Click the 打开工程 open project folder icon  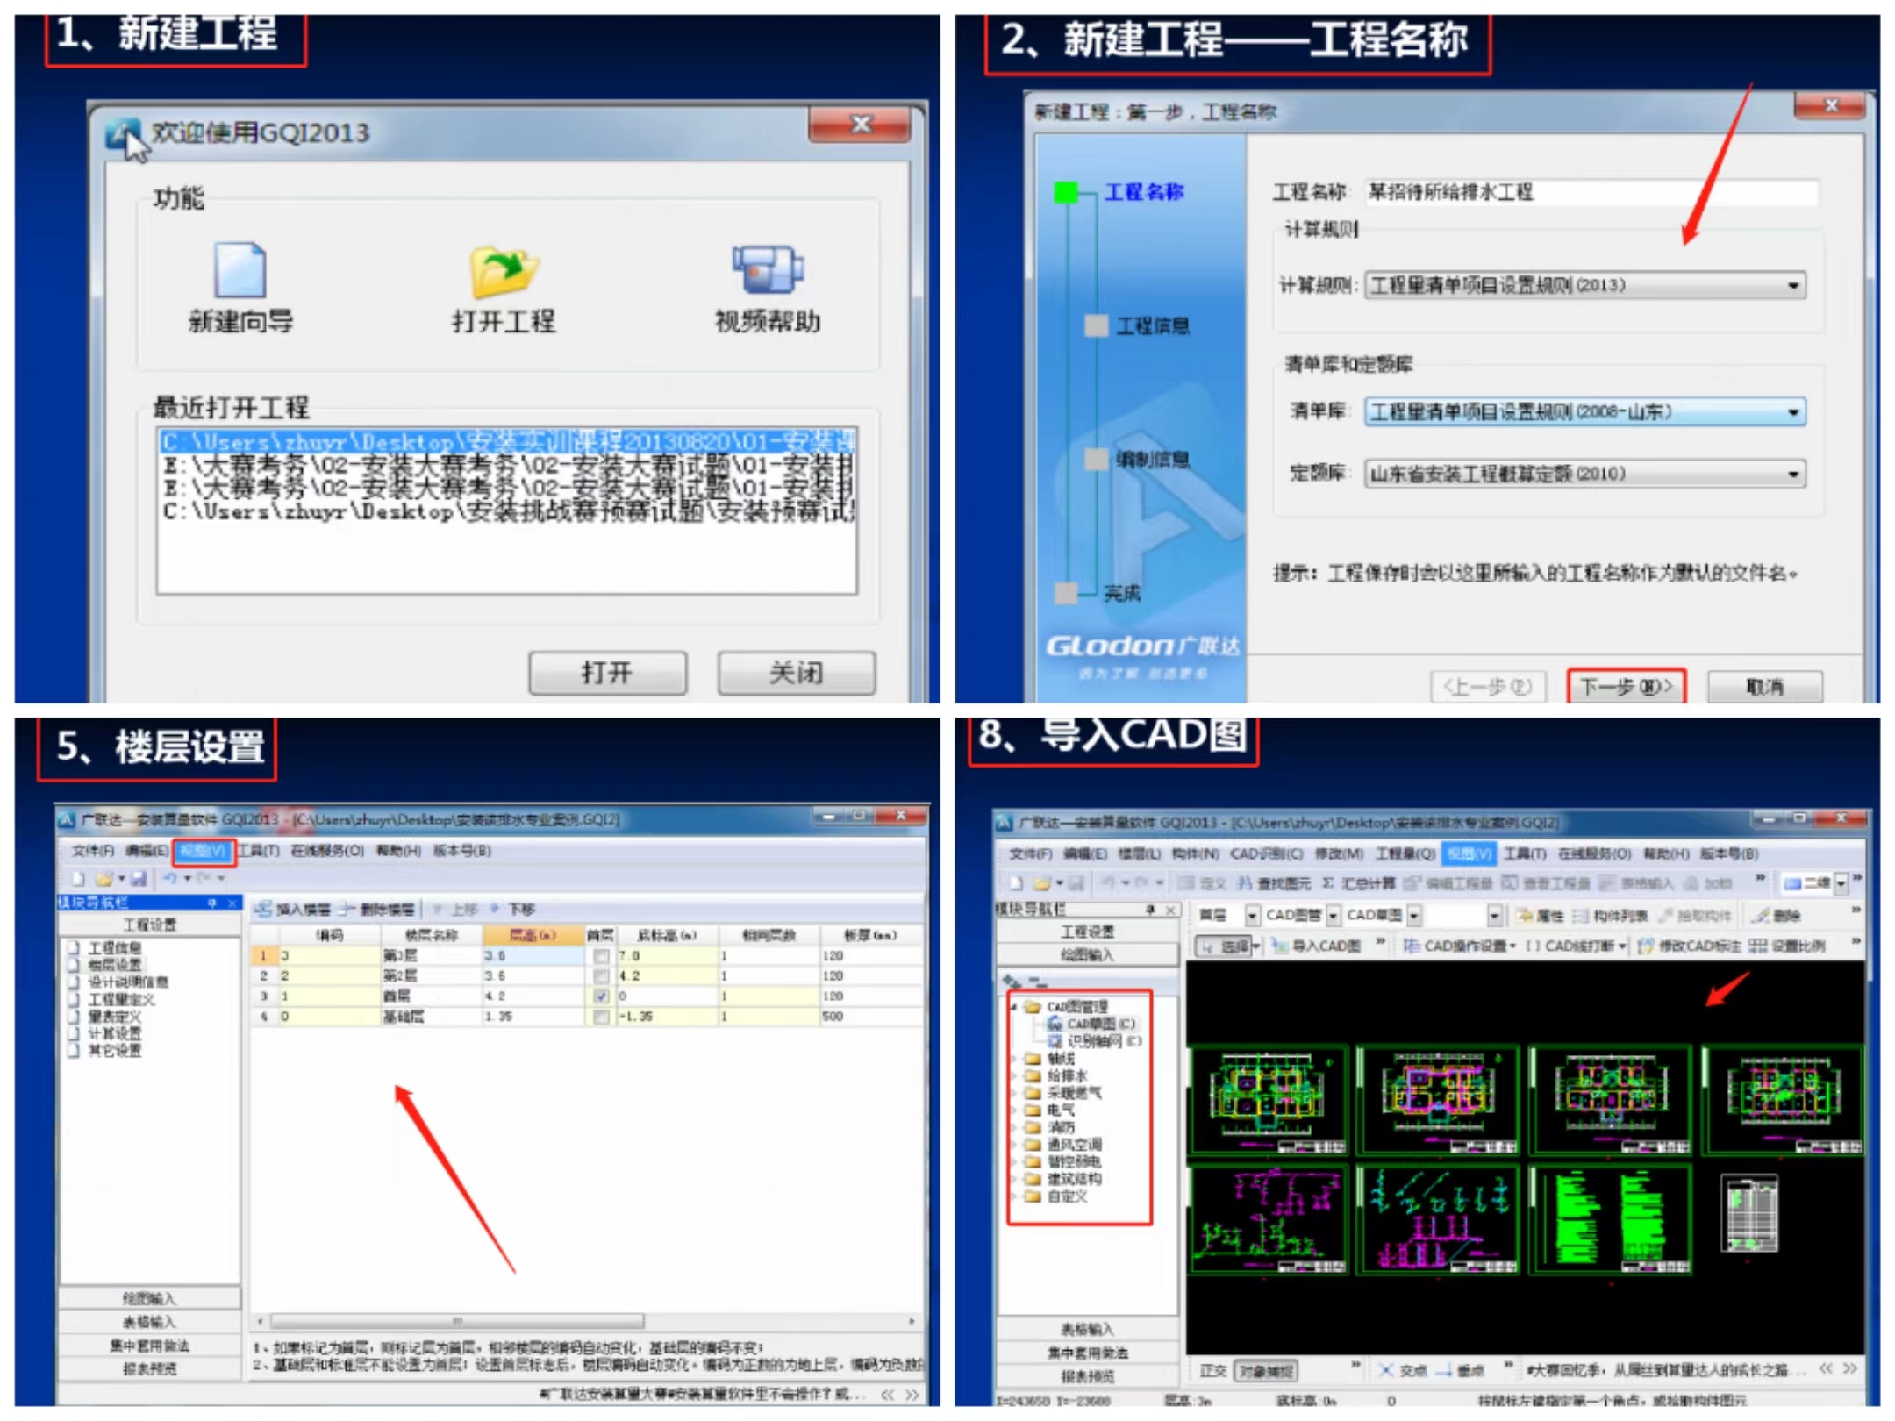(503, 271)
